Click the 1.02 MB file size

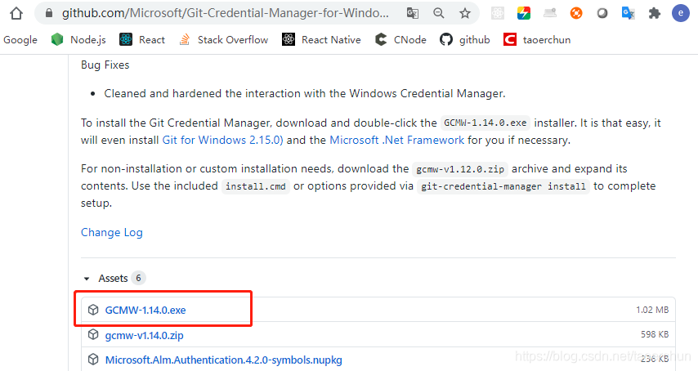[652, 310]
